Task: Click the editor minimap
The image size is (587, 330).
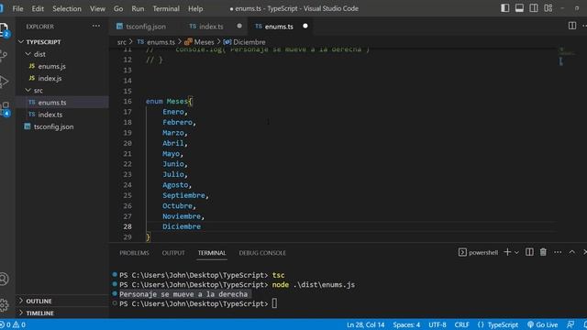Action: click(x=566, y=56)
